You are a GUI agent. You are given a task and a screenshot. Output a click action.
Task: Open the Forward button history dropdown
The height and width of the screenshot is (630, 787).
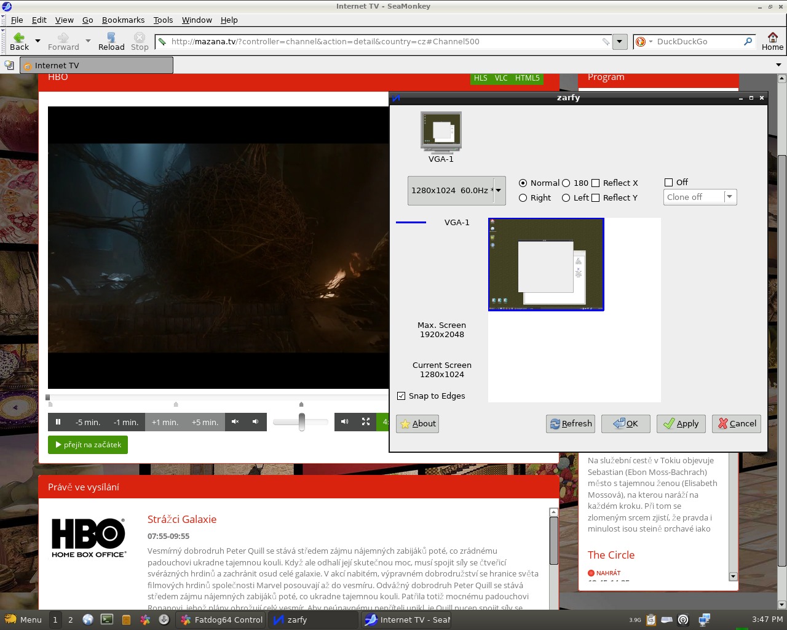click(88, 41)
